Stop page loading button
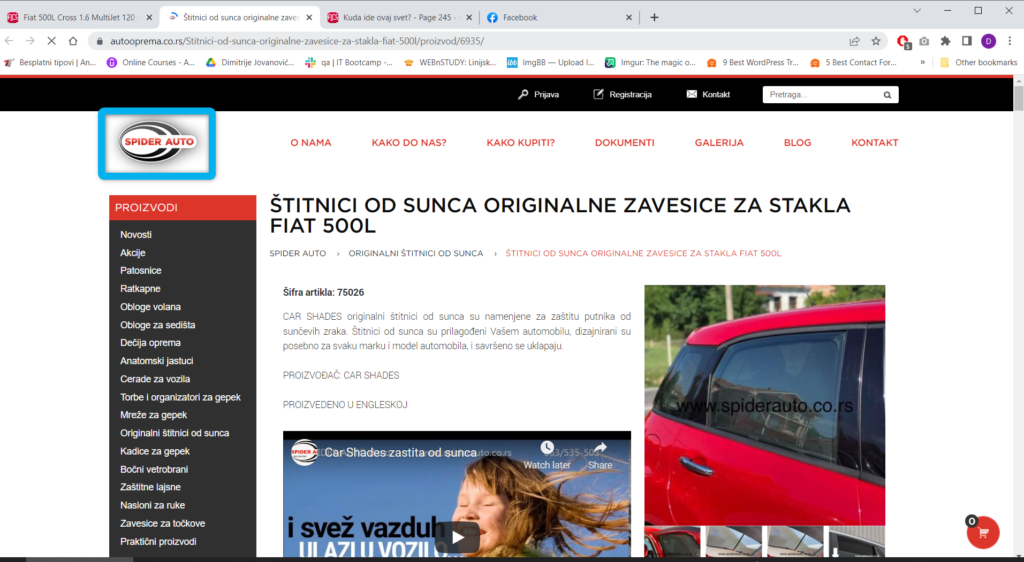 [x=52, y=41]
